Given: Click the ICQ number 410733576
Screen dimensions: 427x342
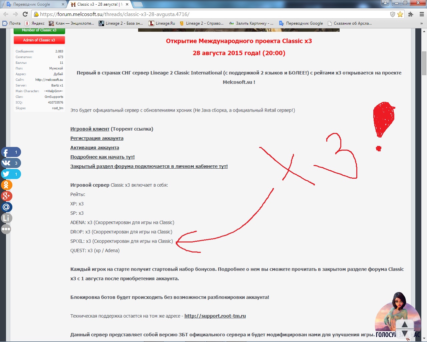Looking at the screenshot, I should (55, 103).
